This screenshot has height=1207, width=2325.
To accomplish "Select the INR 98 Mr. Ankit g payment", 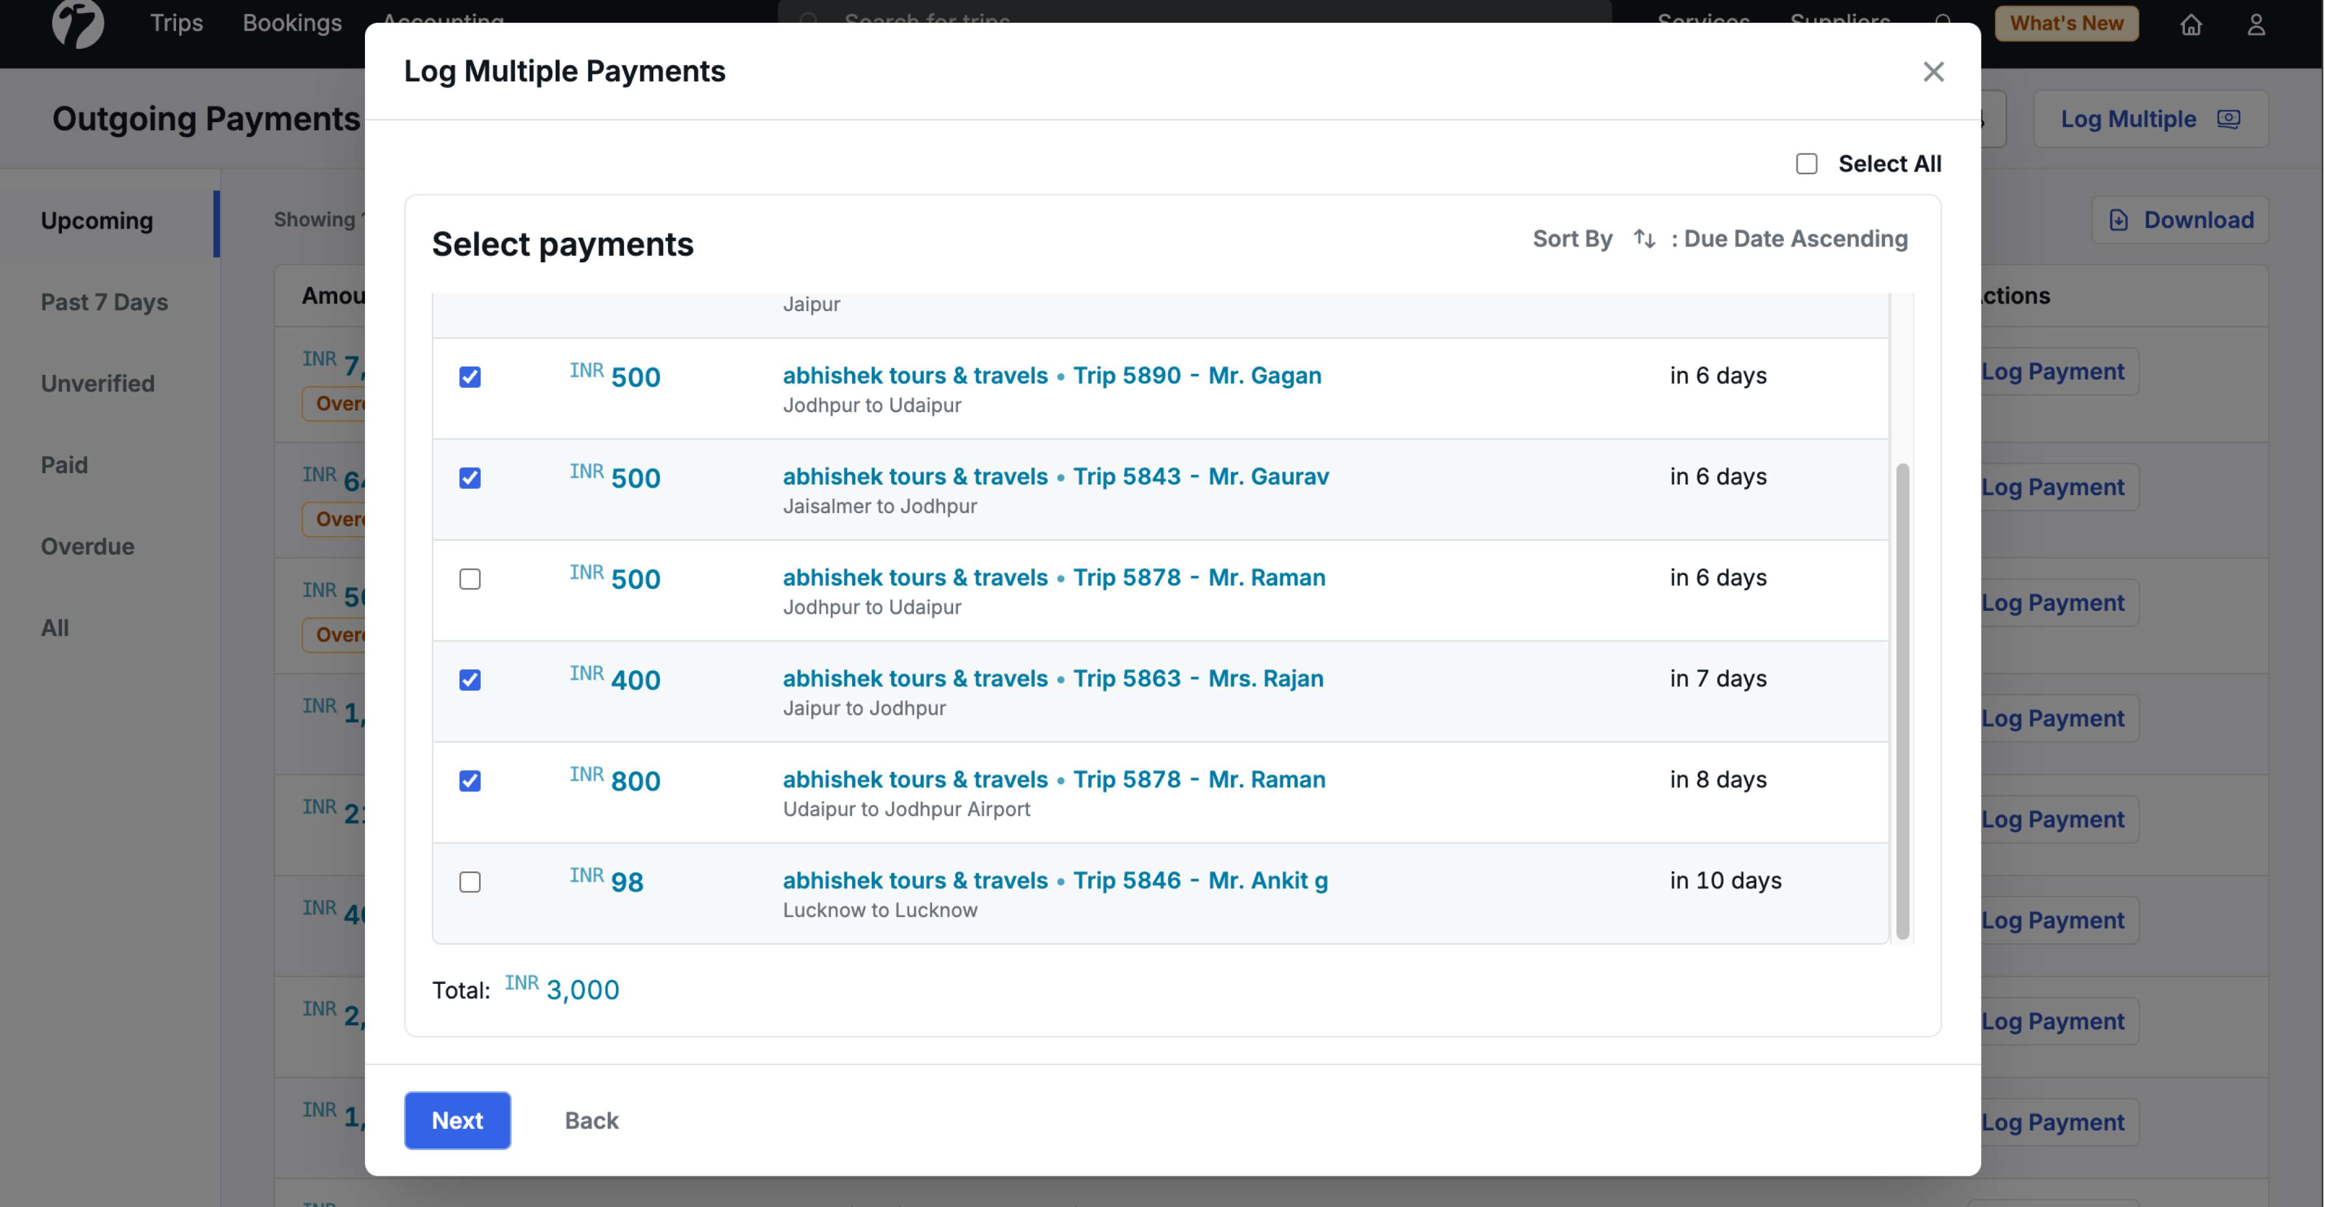I will pyautogui.click(x=469, y=881).
